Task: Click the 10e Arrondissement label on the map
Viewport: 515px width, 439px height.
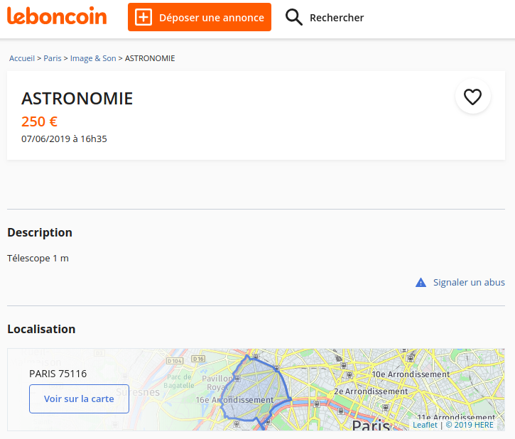Action: [411, 374]
